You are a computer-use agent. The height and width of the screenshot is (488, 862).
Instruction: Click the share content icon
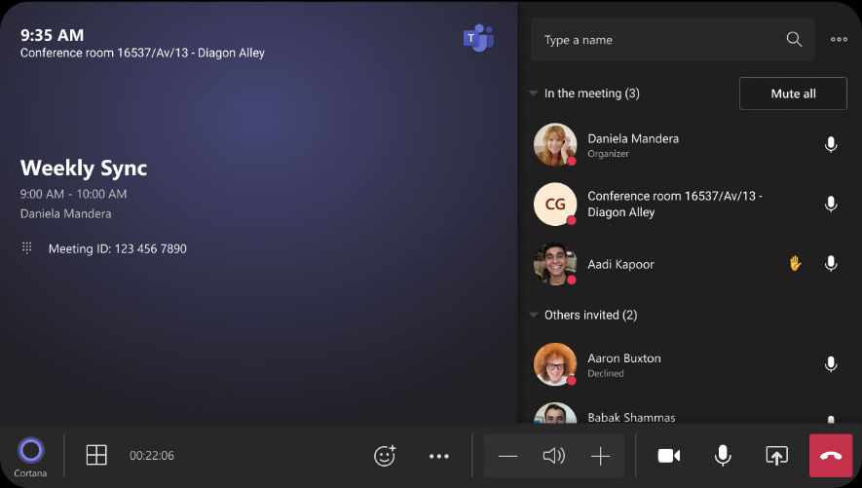tap(776, 455)
